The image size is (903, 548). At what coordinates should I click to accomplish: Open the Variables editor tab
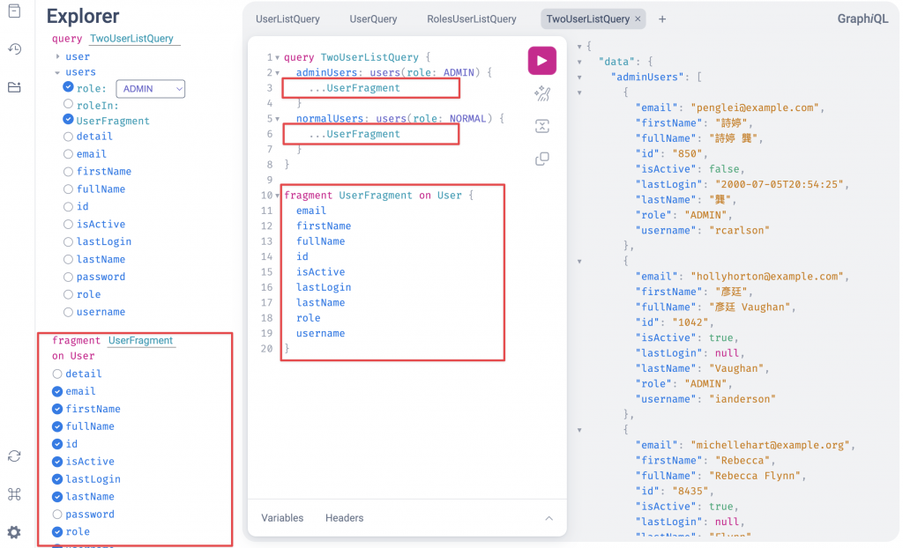(x=282, y=518)
